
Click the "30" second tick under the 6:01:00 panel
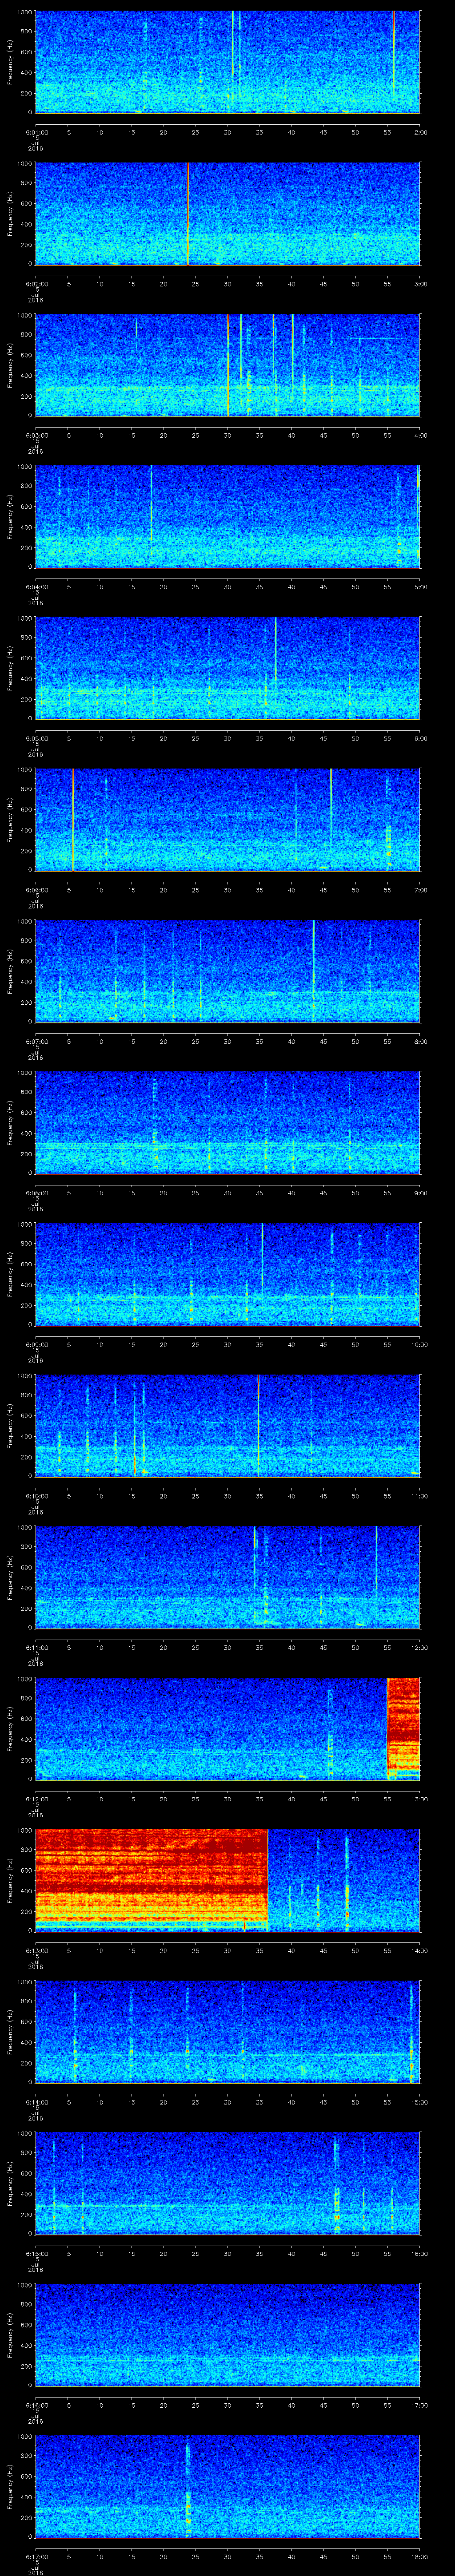click(228, 132)
